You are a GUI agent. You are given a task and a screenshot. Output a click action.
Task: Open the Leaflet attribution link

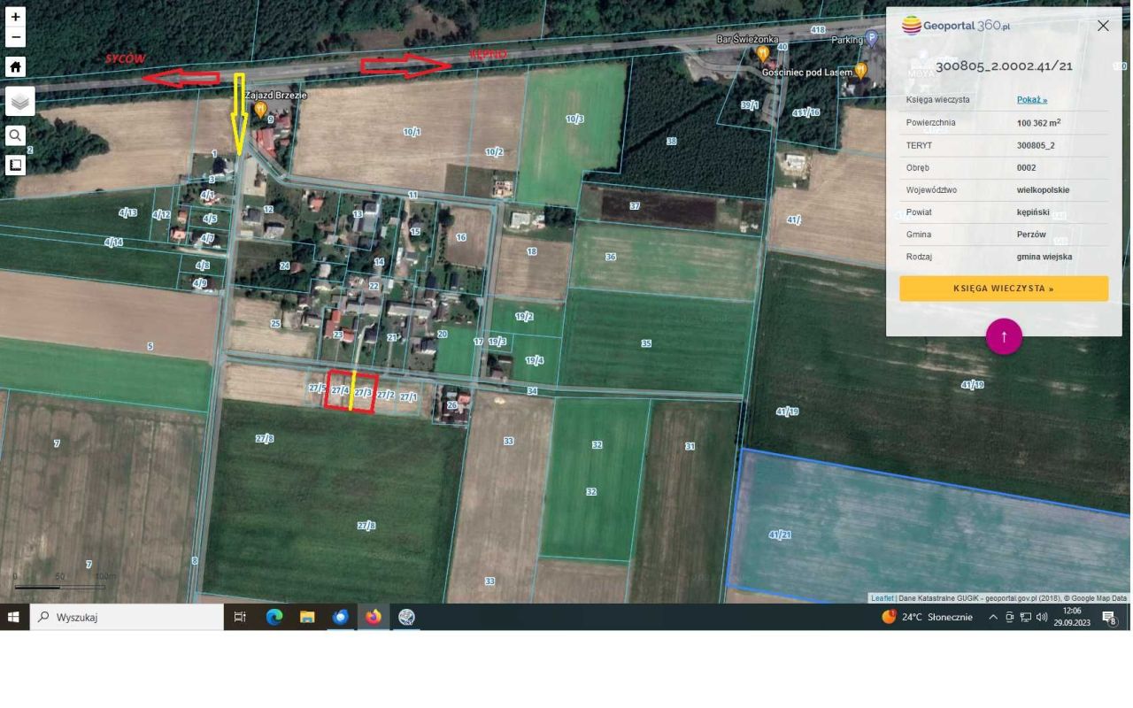point(882,598)
